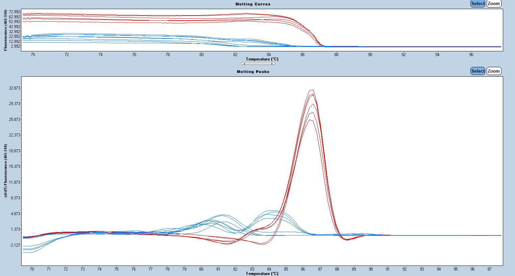Click left arrow on the panel splitter
Screen dimensions: 515x276
click(244, 64)
